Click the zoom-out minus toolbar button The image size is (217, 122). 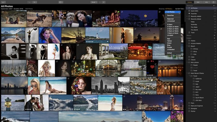tap(100, 2)
